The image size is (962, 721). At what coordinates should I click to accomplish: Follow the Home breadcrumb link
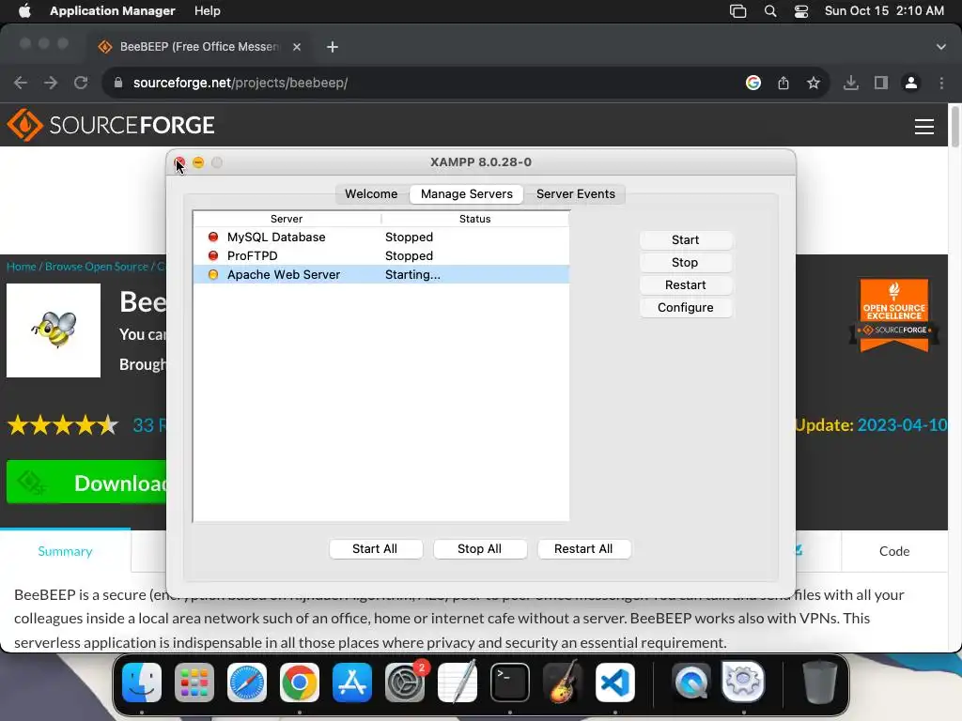pyautogui.click(x=22, y=267)
